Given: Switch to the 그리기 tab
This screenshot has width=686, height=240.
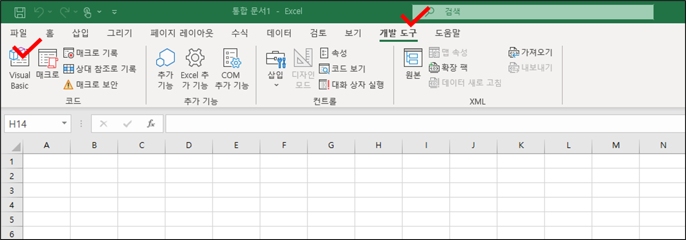Looking at the screenshot, I should [119, 33].
